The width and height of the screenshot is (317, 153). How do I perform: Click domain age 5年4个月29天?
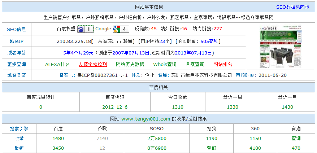(78, 53)
